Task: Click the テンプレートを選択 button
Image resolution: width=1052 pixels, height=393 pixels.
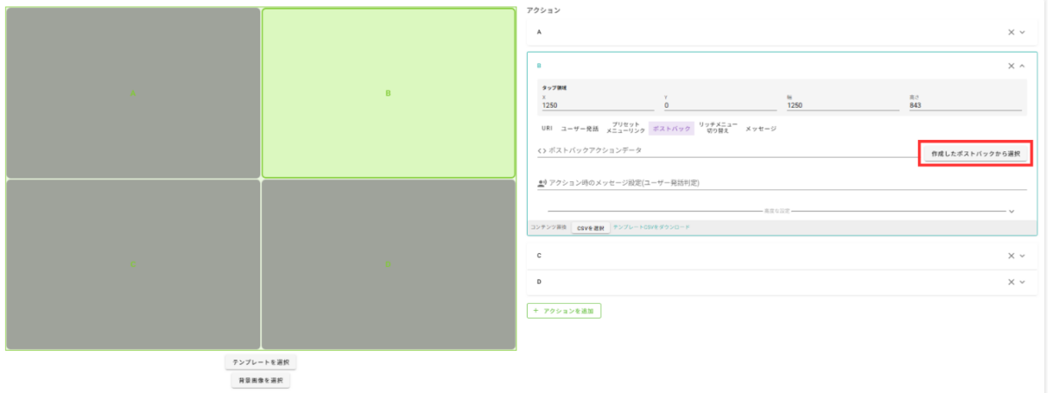Action: tap(260, 362)
